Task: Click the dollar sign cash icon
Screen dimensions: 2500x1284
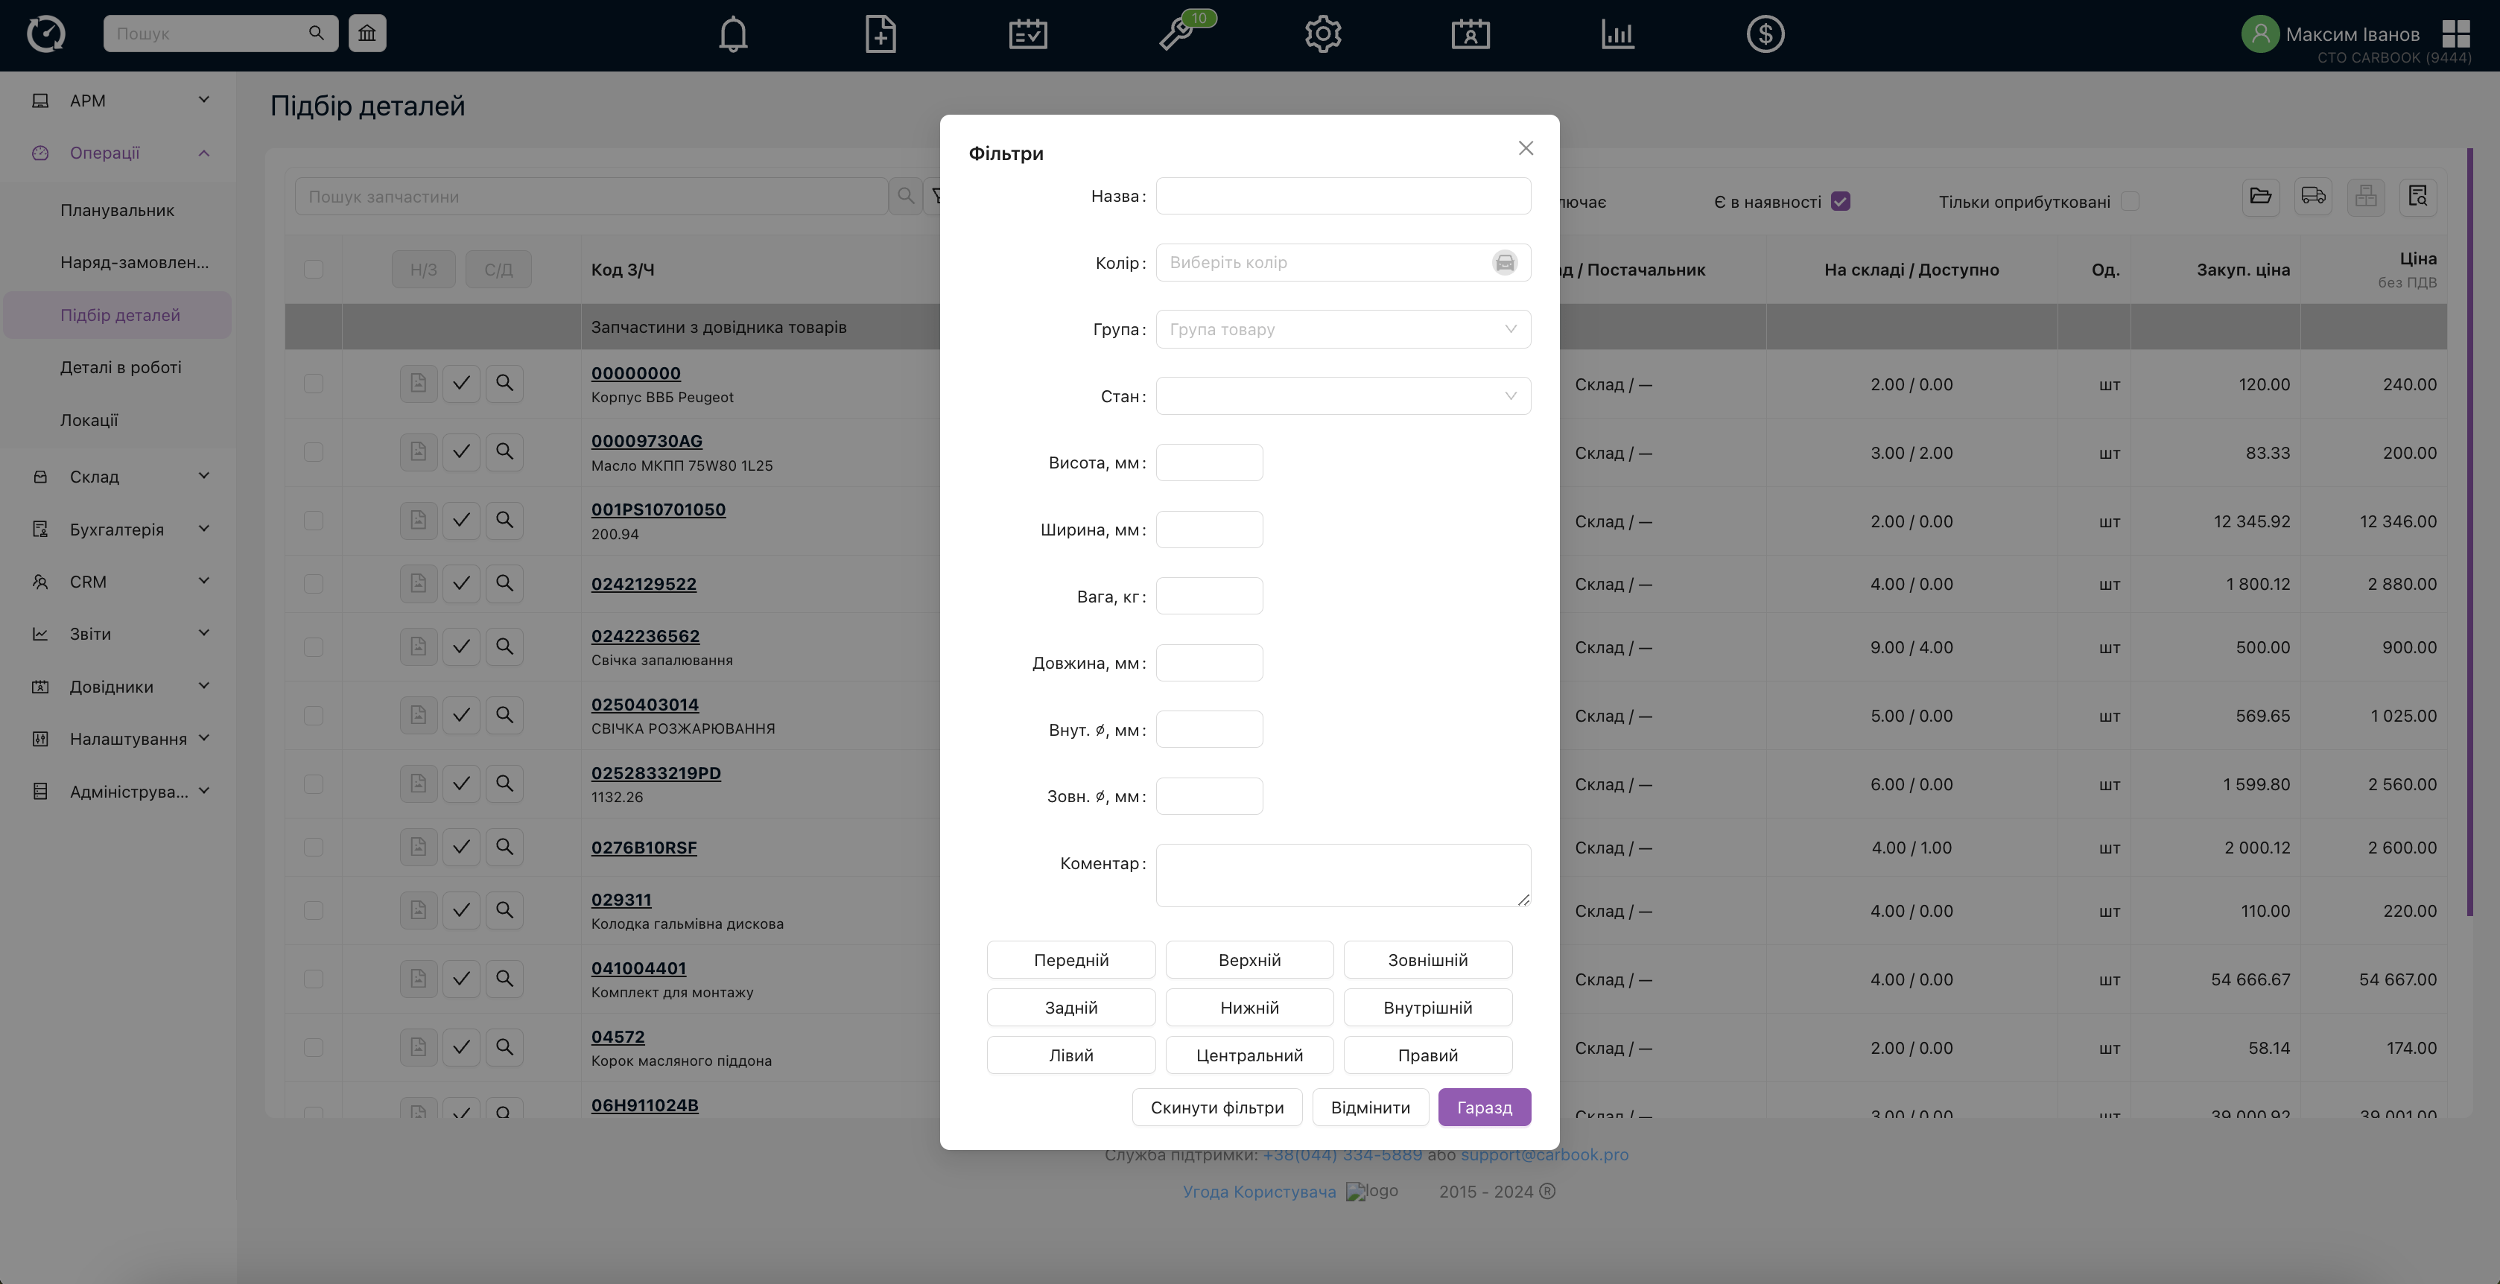Action: point(1764,34)
